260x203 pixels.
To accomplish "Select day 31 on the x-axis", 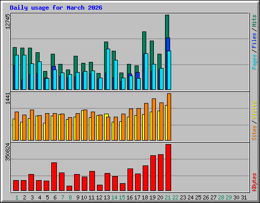I will click(244, 197).
